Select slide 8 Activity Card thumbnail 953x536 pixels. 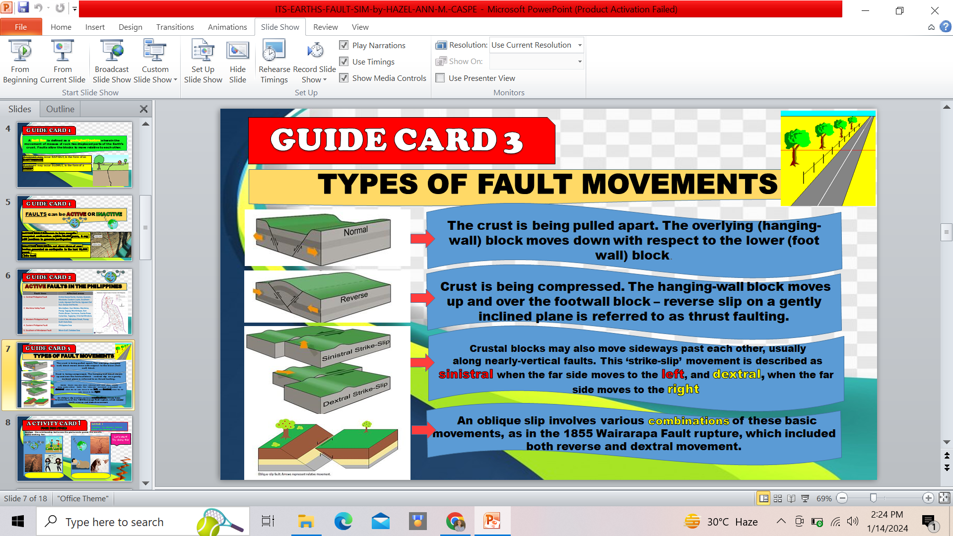tap(75, 449)
